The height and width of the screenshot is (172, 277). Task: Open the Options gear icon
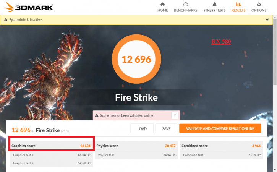[259, 4]
